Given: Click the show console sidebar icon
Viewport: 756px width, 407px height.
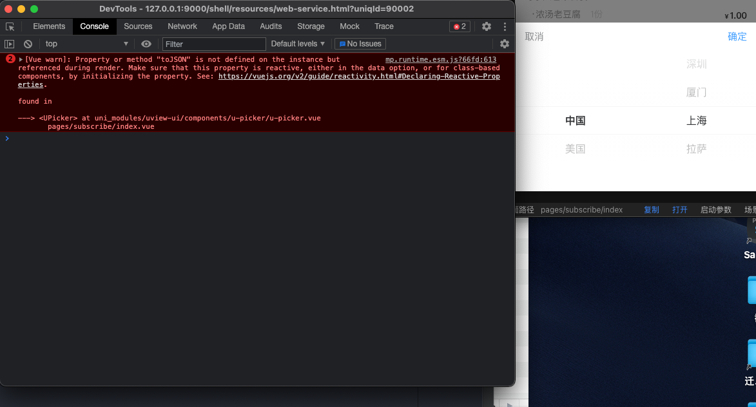Looking at the screenshot, I should (10, 44).
